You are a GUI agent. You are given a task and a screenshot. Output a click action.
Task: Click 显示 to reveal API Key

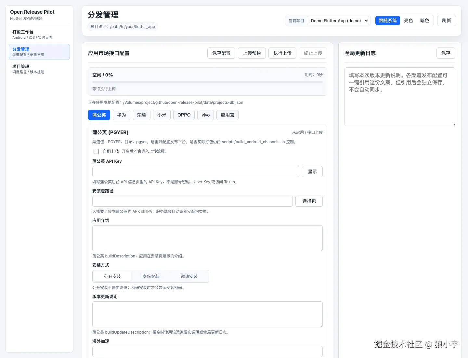312,172
